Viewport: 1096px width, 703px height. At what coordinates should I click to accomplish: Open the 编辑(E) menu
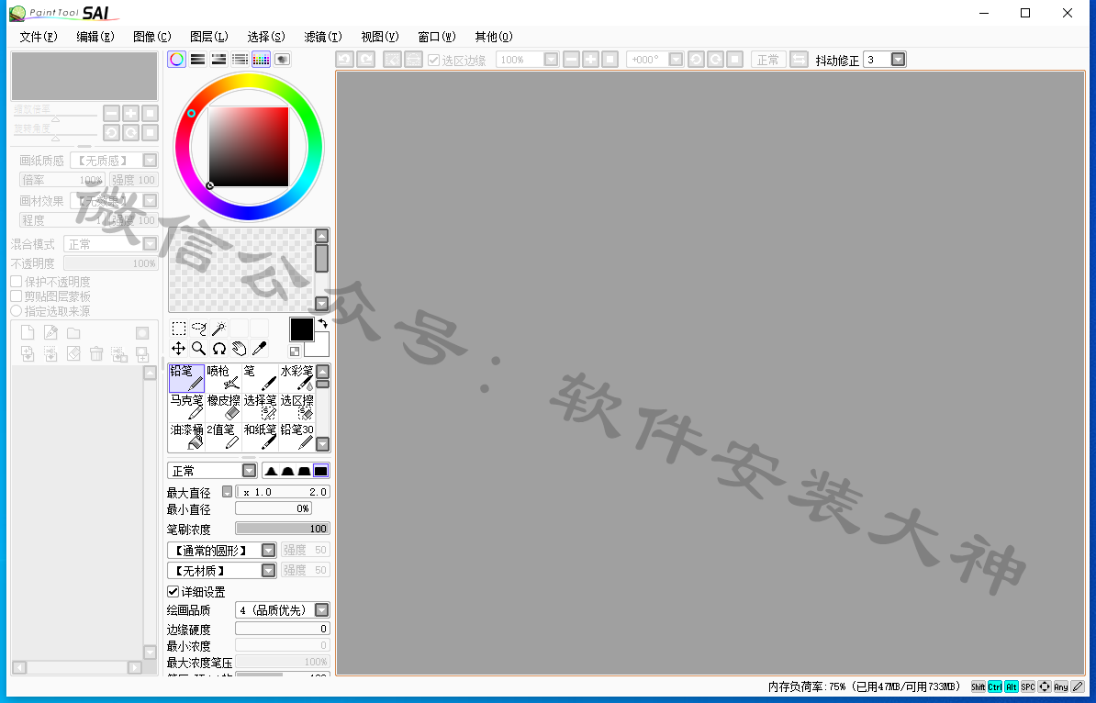point(95,37)
